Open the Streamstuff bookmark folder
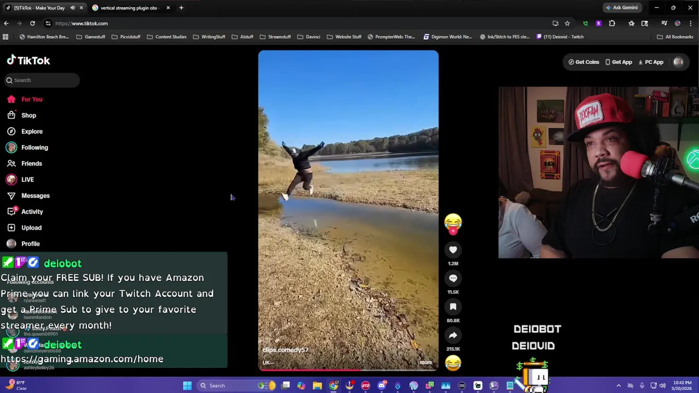699x393 pixels. click(x=275, y=37)
